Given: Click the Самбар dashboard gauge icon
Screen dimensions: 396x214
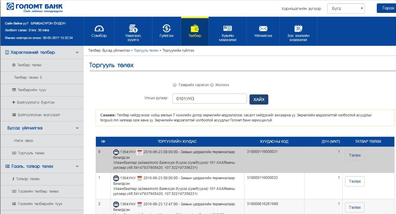Looking at the screenshot, I should 99,29.
